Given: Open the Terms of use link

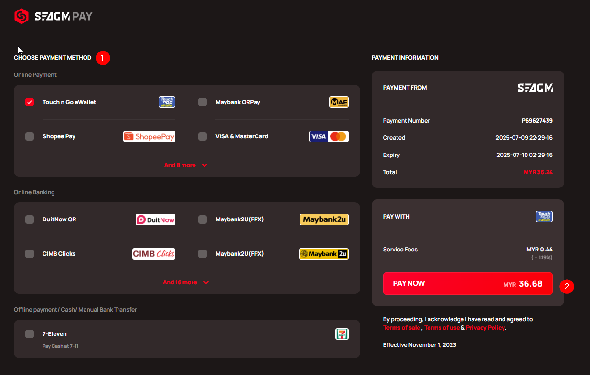Looking at the screenshot, I should click(x=442, y=328).
